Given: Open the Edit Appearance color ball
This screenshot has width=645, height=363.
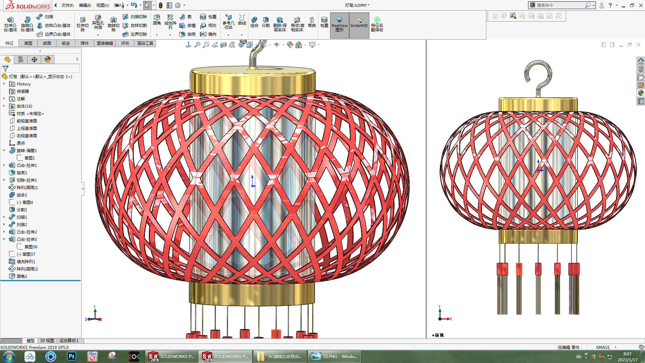Looking at the screenshot, I should click(x=290, y=45).
